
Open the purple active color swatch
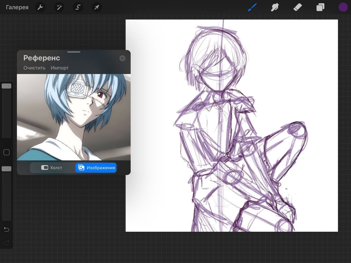[343, 7]
